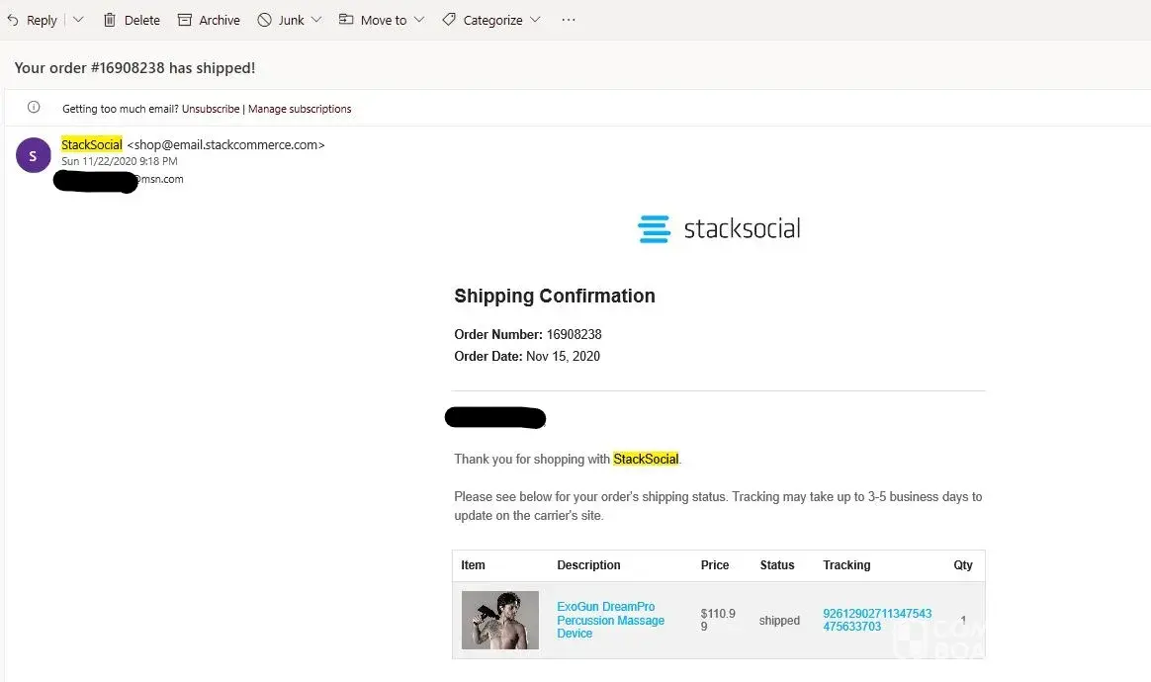The image size is (1151, 682).
Task: Click the info icon beside subscription notice
Action: (34, 108)
